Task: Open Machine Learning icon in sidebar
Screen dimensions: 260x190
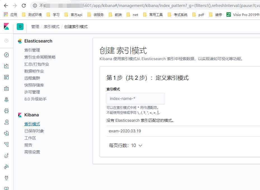Action: pos(6,111)
